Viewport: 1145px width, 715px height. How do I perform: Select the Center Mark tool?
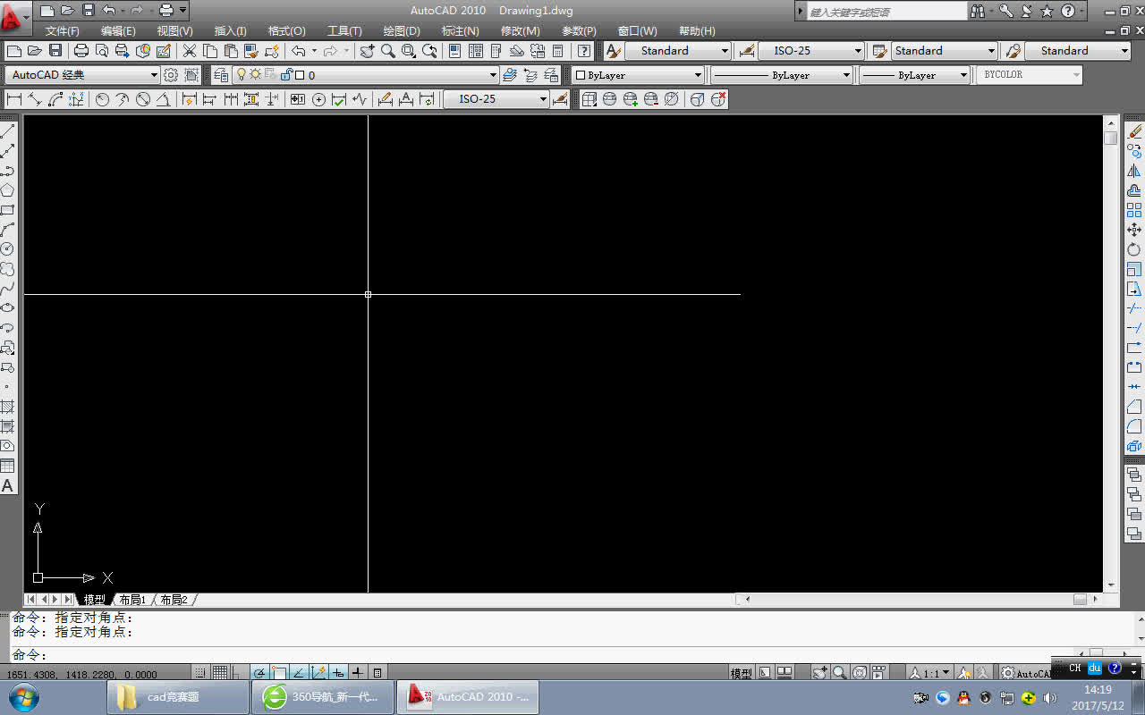318,99
